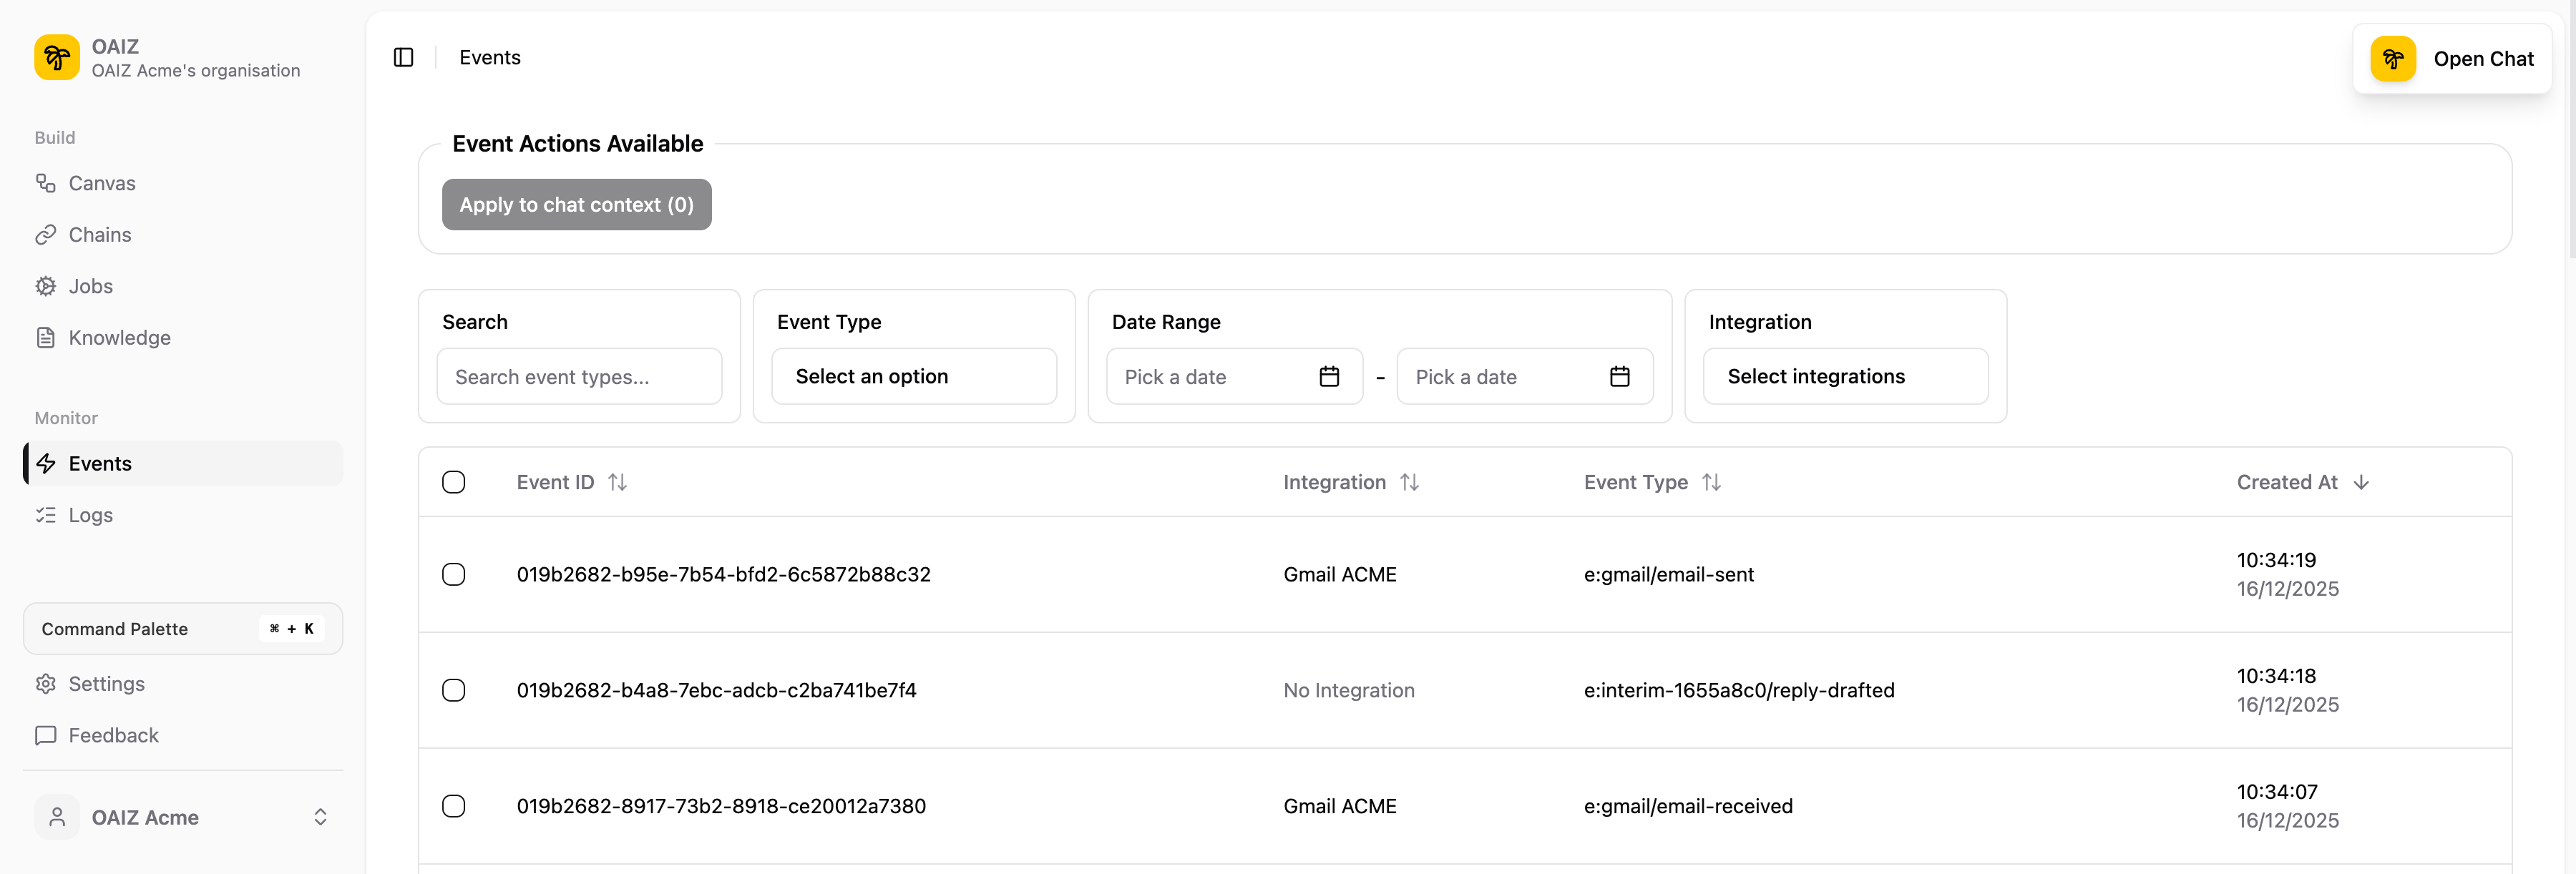2576x874 pixels.
Task: Select the event ending in 6c5872b88c32
Action: tap(455, 574)
